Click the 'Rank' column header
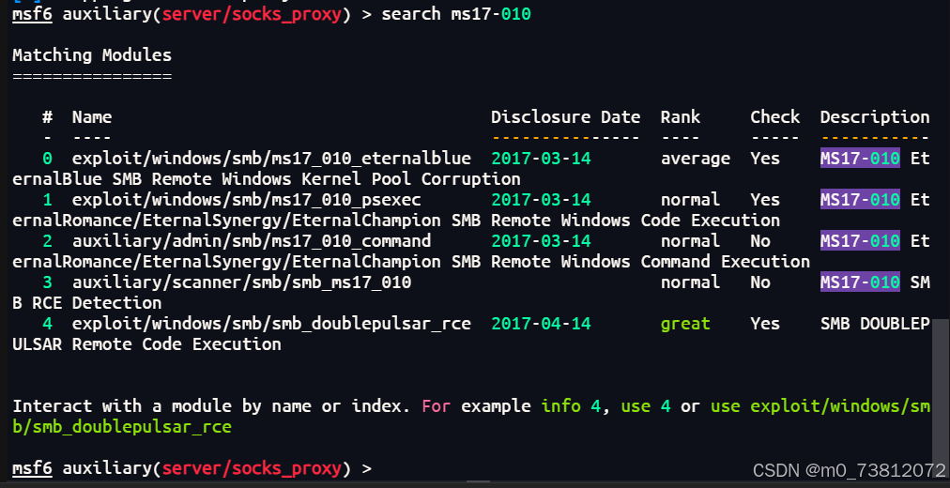This screenshot has width=950, height=488. [681, 117]
